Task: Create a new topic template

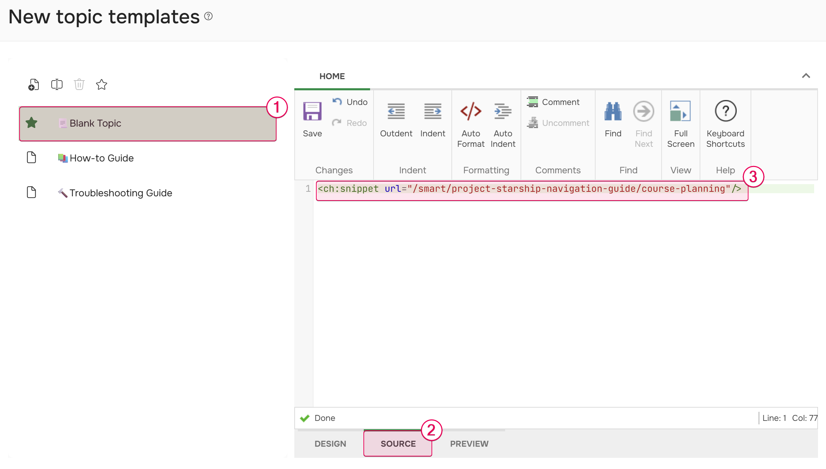Action: [x=33, y=84]
